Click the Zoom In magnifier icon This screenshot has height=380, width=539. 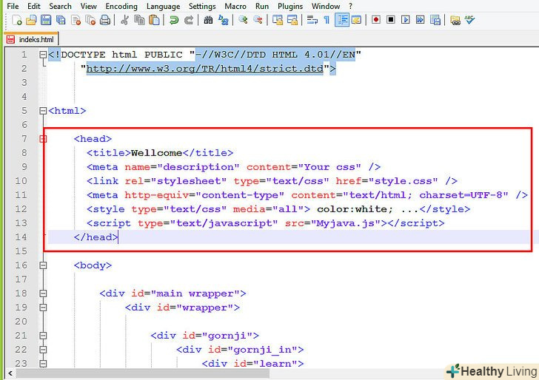coord(242,20)
